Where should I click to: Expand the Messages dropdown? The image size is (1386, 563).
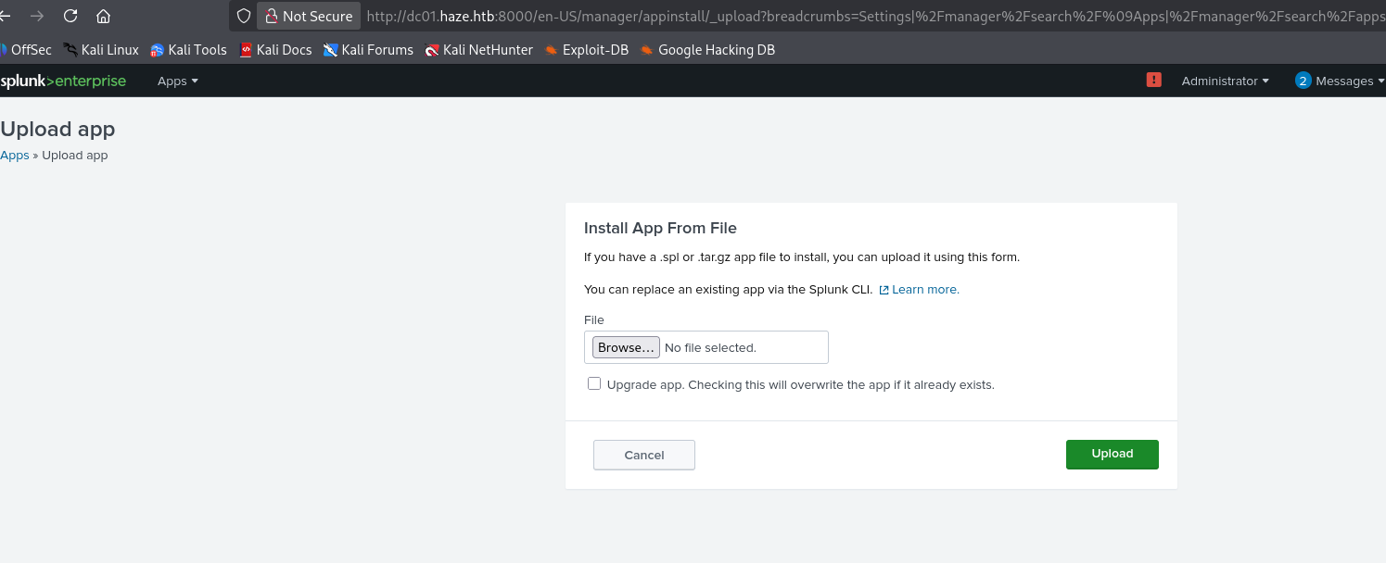tap(1342, 81)
